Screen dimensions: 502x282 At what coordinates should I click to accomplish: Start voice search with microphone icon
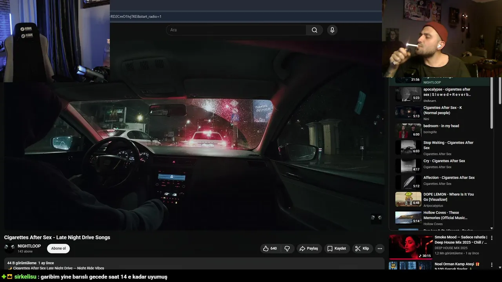pos(332,30)
